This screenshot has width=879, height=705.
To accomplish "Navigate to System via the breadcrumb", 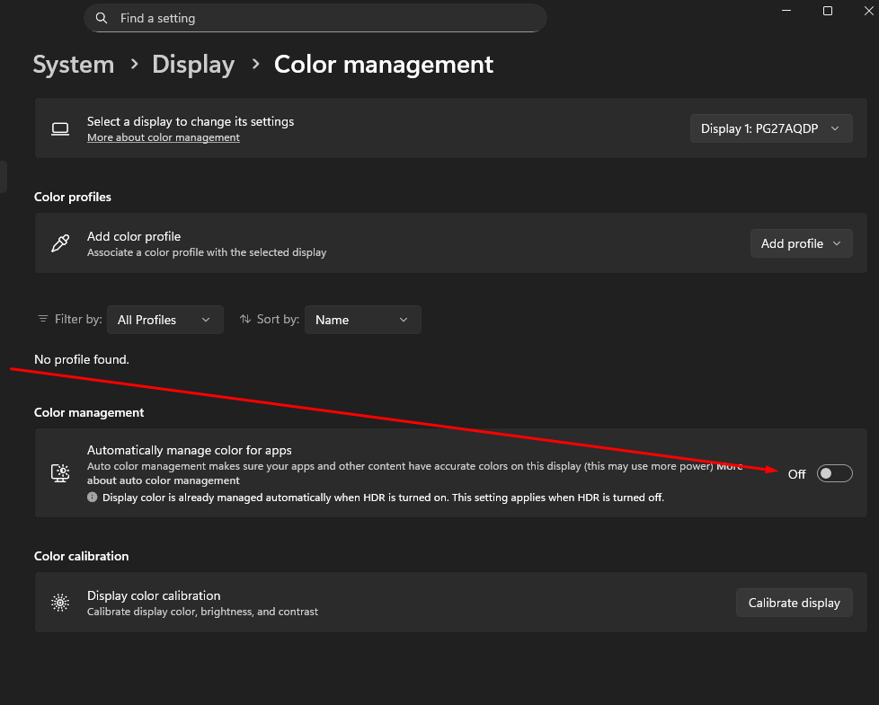I will [73, 64].
